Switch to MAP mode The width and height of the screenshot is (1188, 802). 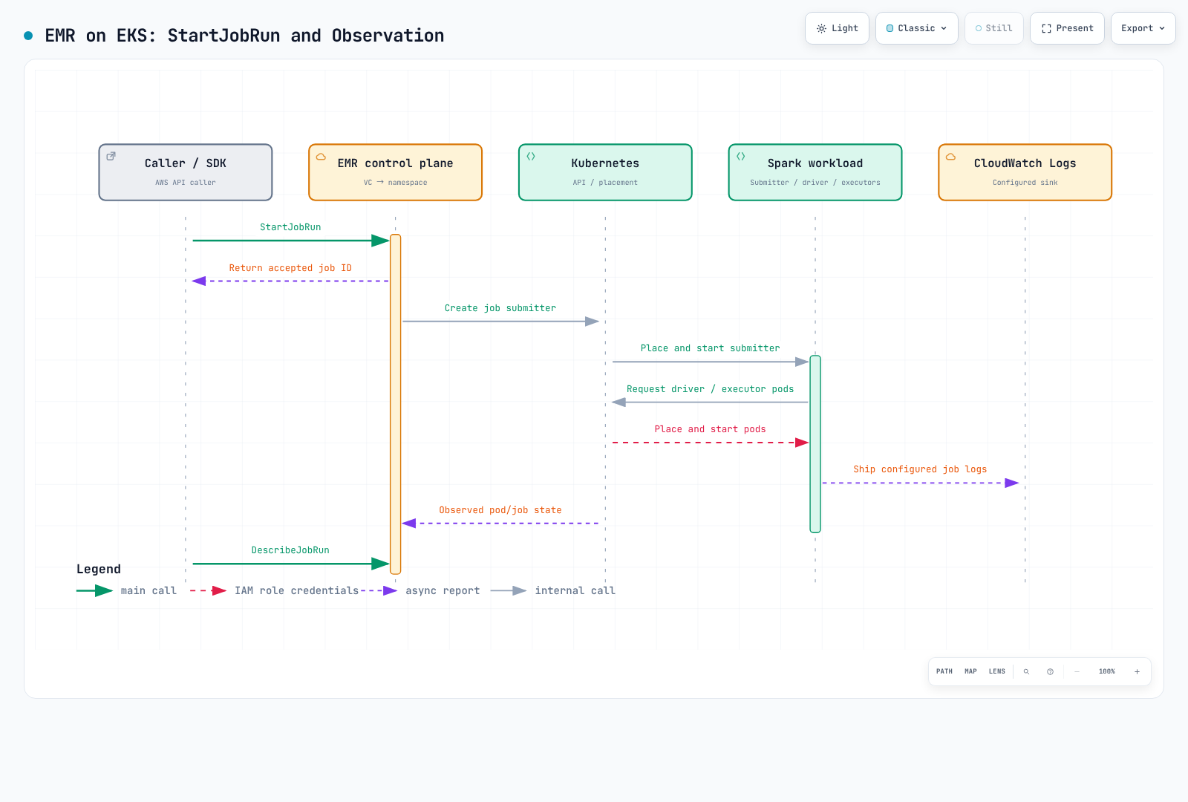970,671
